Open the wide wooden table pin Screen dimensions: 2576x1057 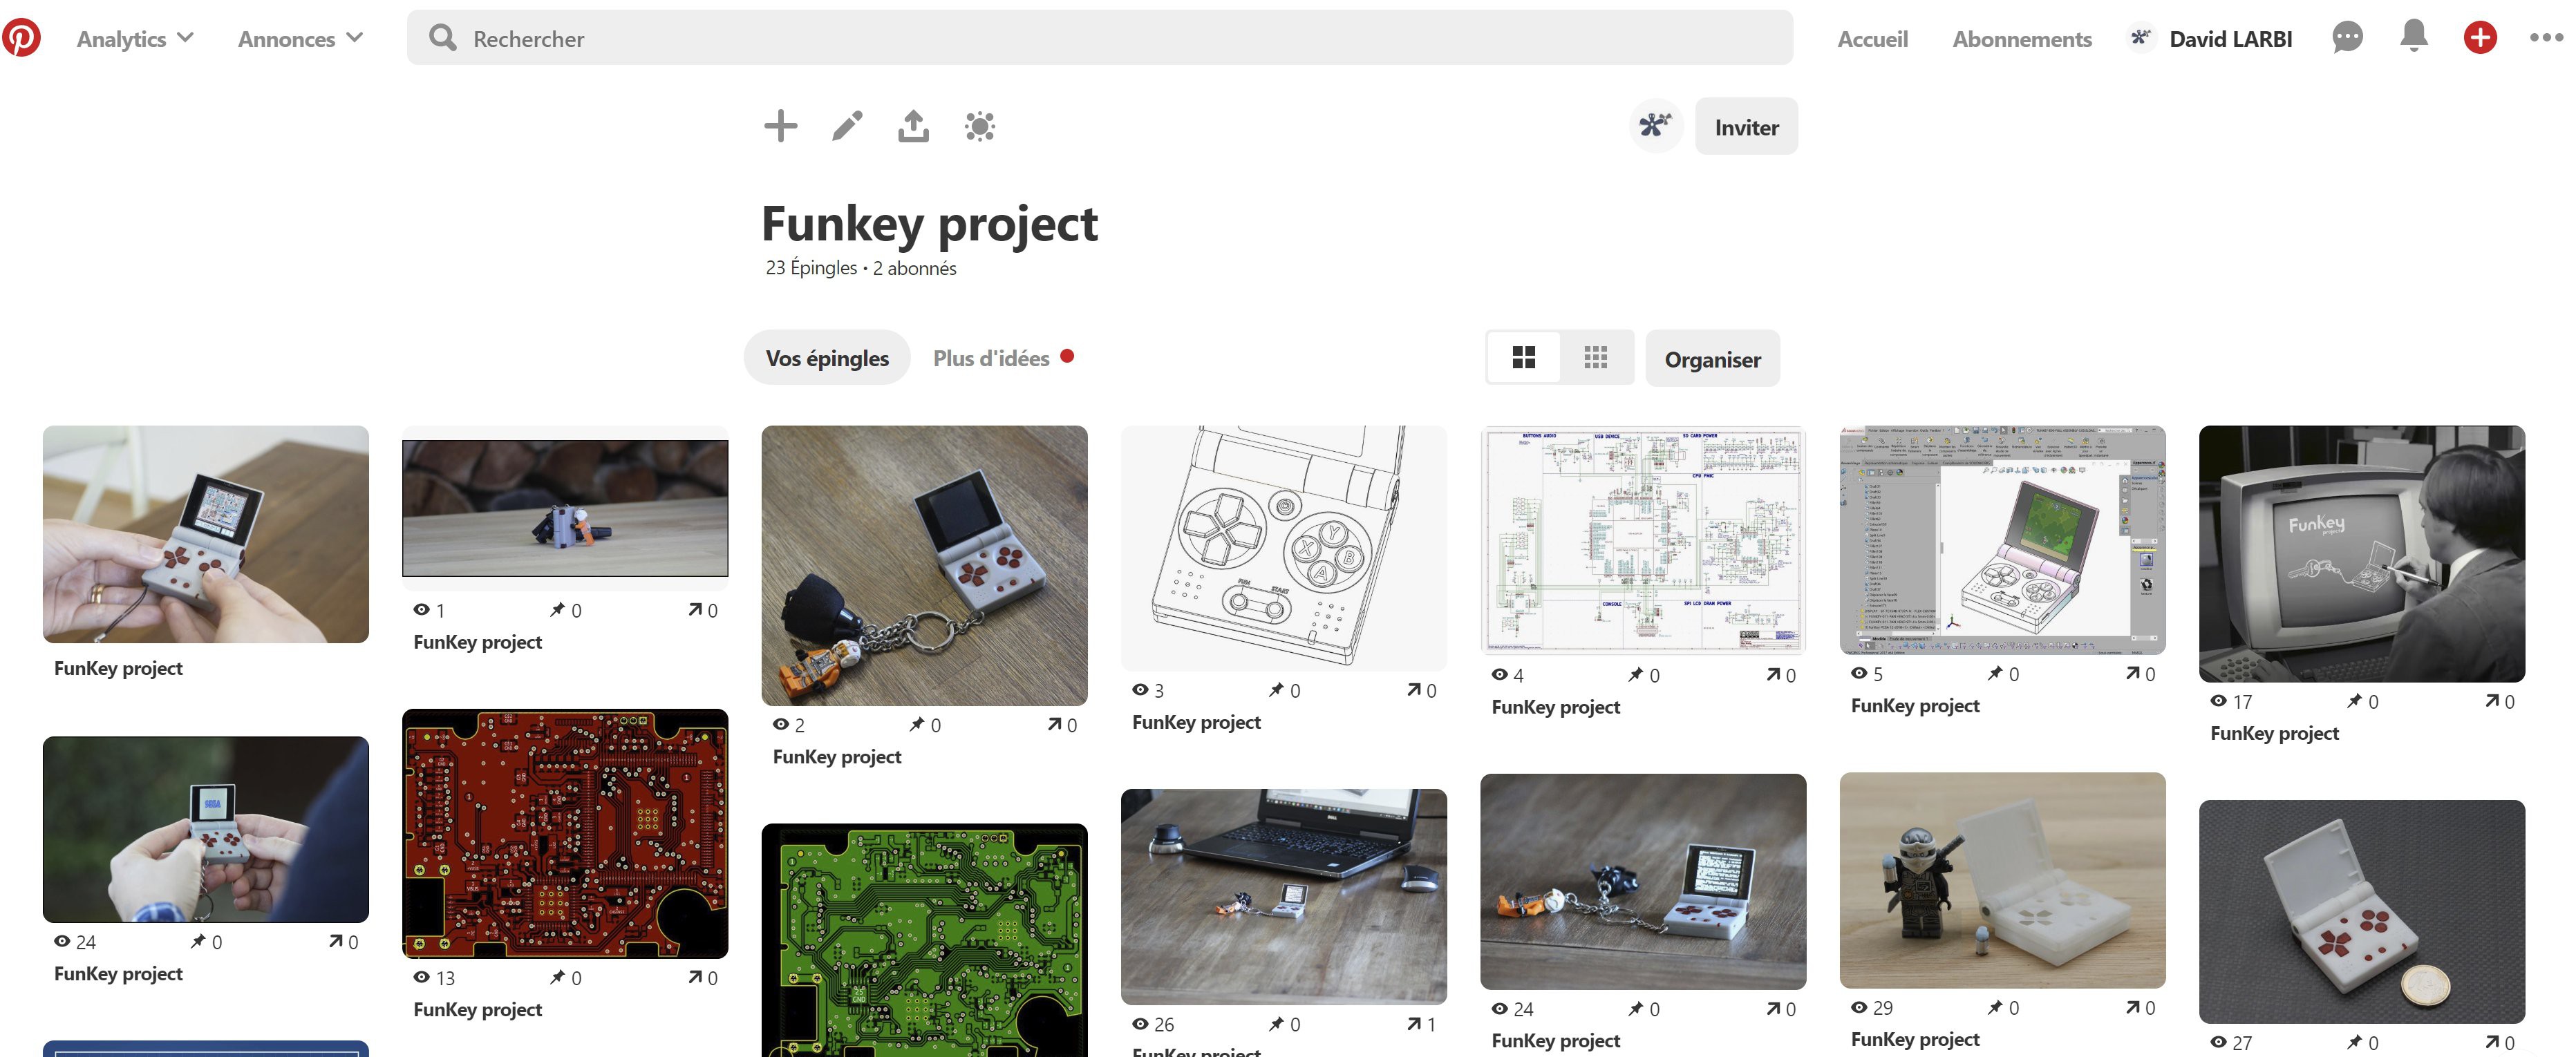click(x=565, y=508)
